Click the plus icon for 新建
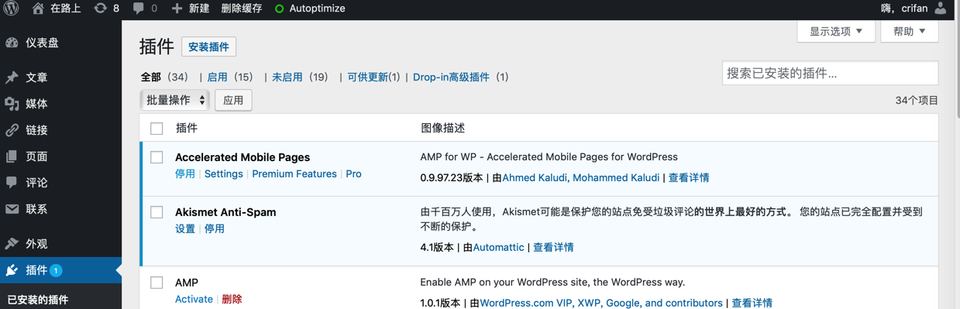 click(x=177, y=9)
